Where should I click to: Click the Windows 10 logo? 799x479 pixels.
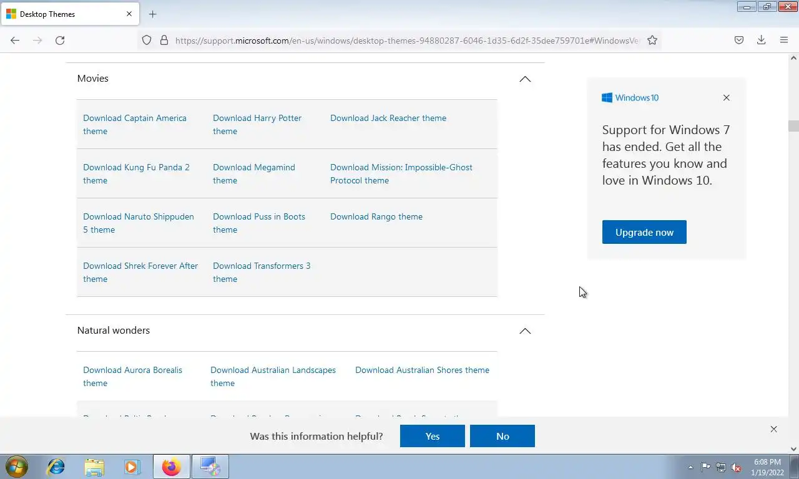point(630,97)
